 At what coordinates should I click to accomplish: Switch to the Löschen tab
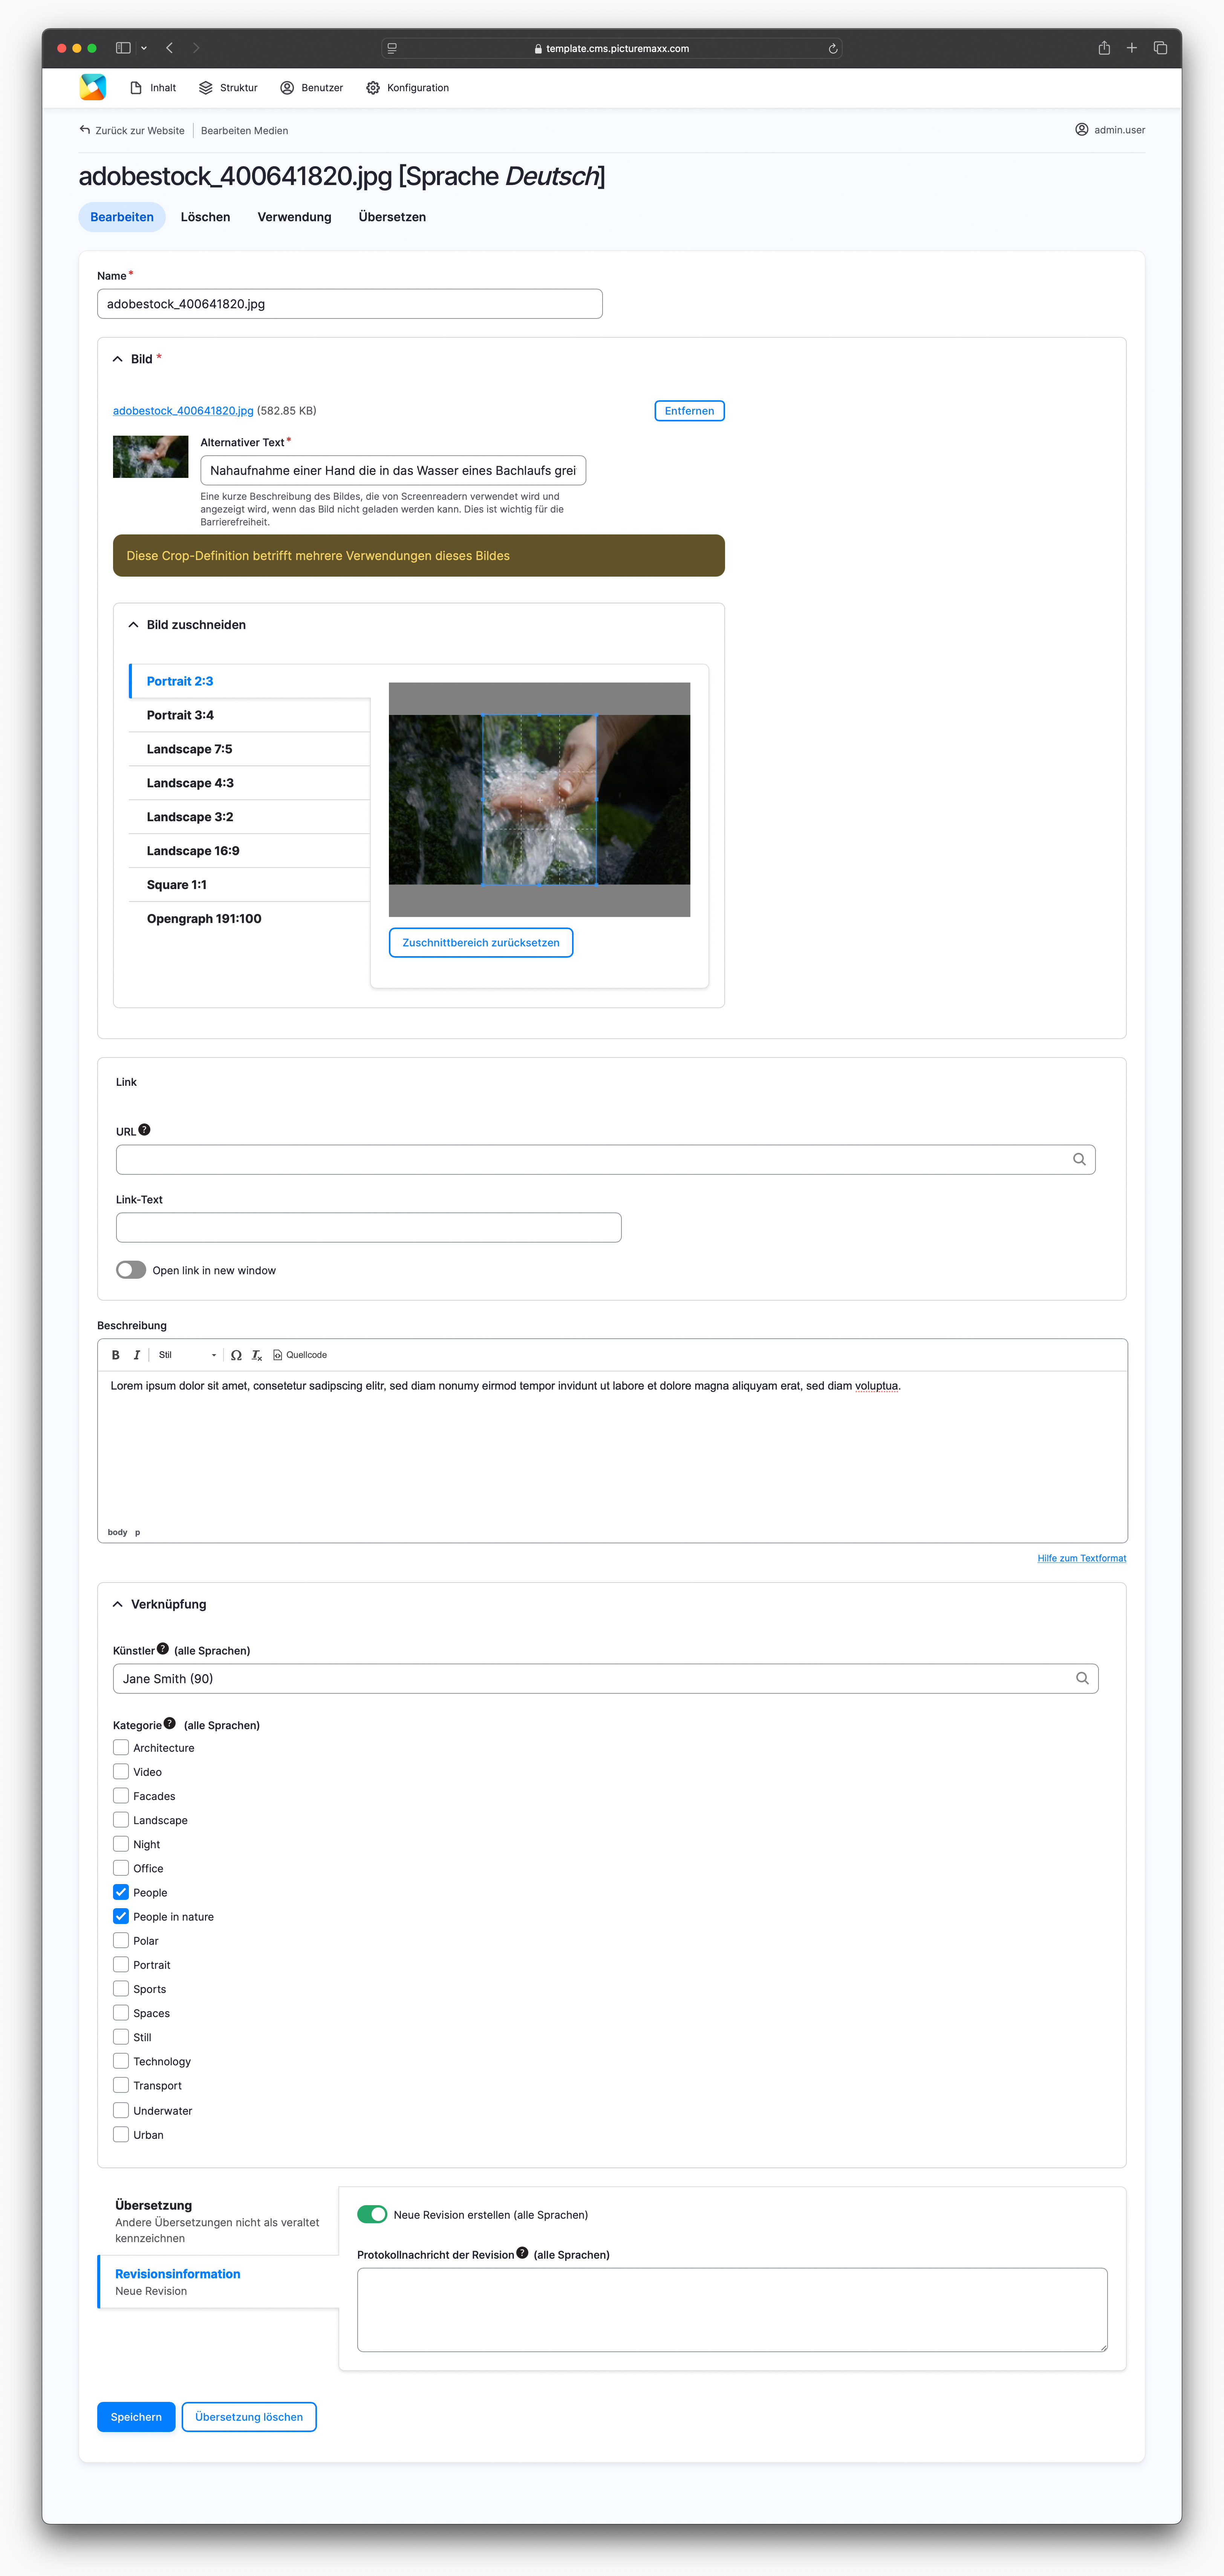click(x=205, y=217)
